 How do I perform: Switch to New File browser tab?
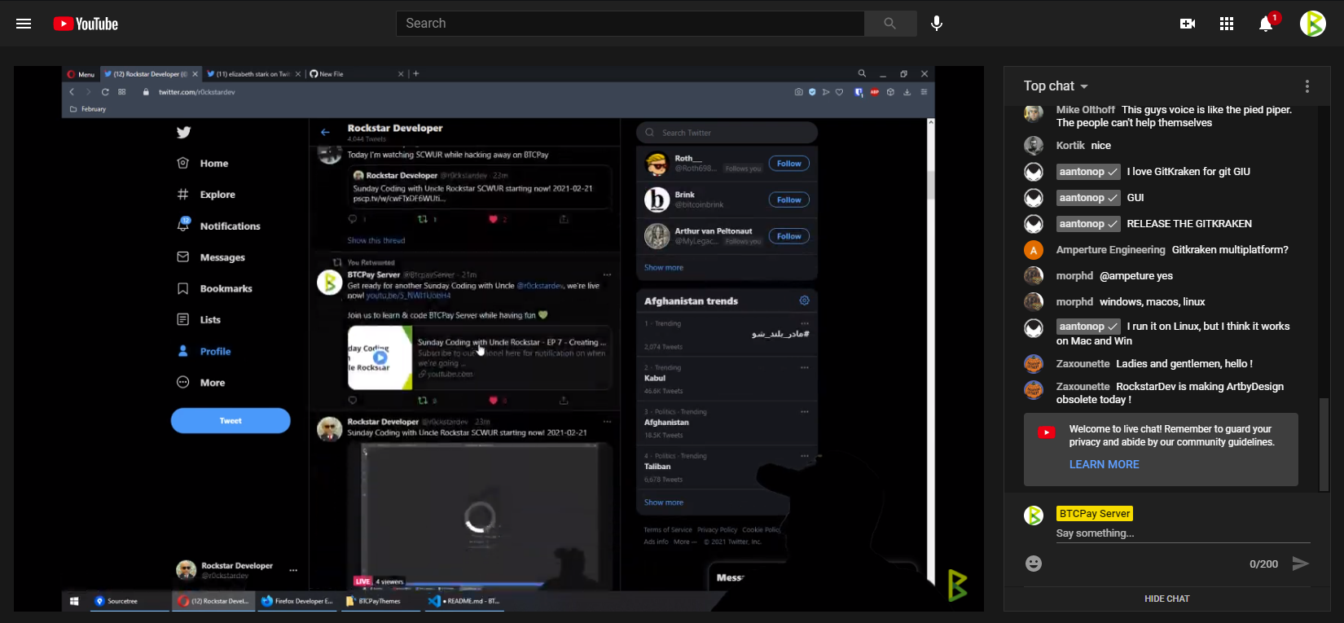[356, 74]
